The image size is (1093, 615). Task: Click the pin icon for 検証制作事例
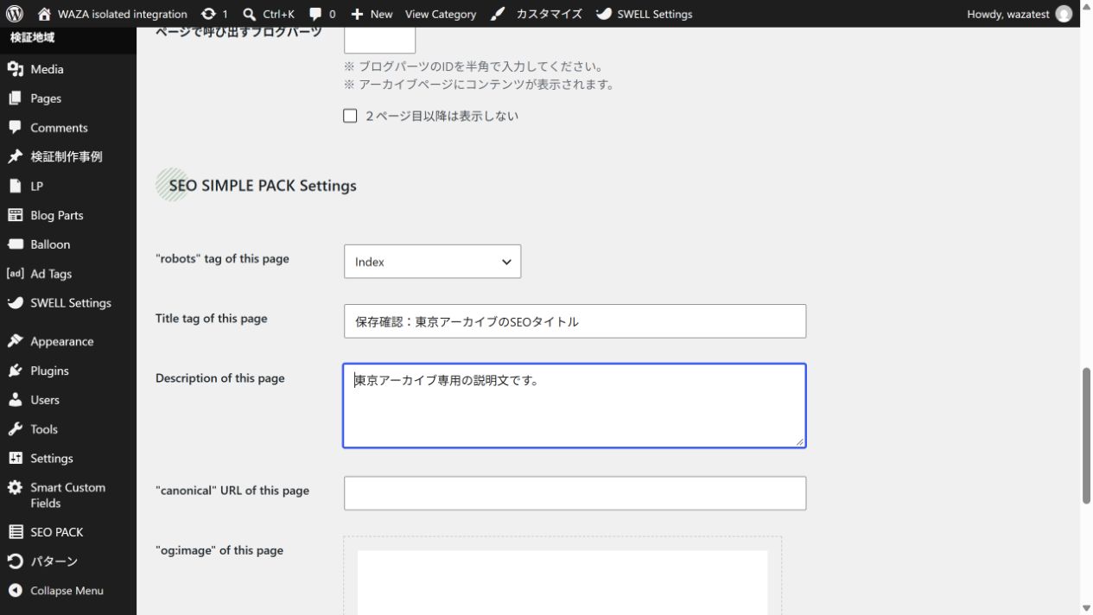15,156
